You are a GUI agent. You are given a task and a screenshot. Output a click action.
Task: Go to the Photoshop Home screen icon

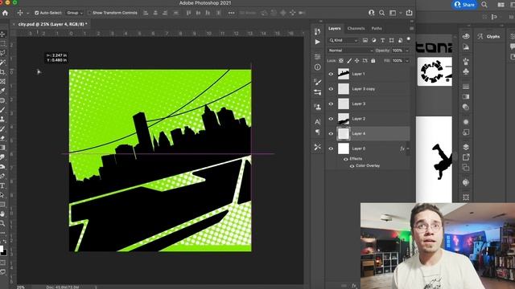coord(5,13)
